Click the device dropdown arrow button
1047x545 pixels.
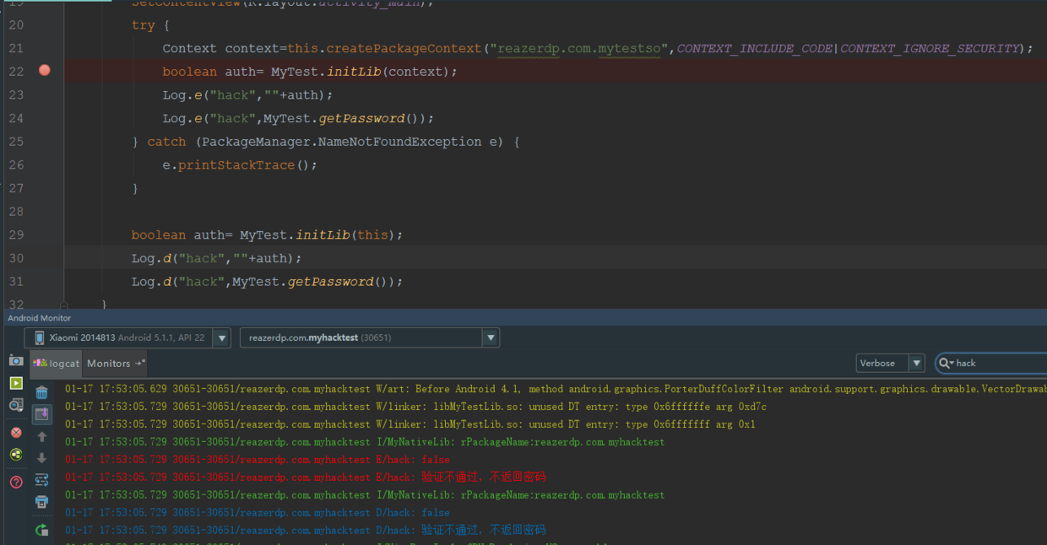point(222,337)
